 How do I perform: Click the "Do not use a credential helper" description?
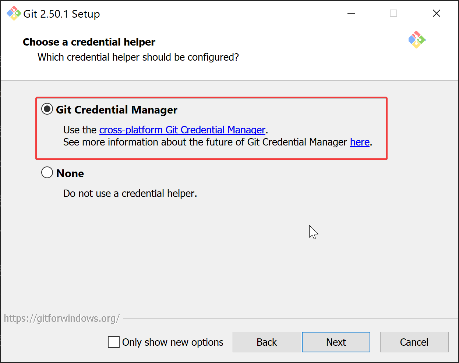tap(130, 194)
